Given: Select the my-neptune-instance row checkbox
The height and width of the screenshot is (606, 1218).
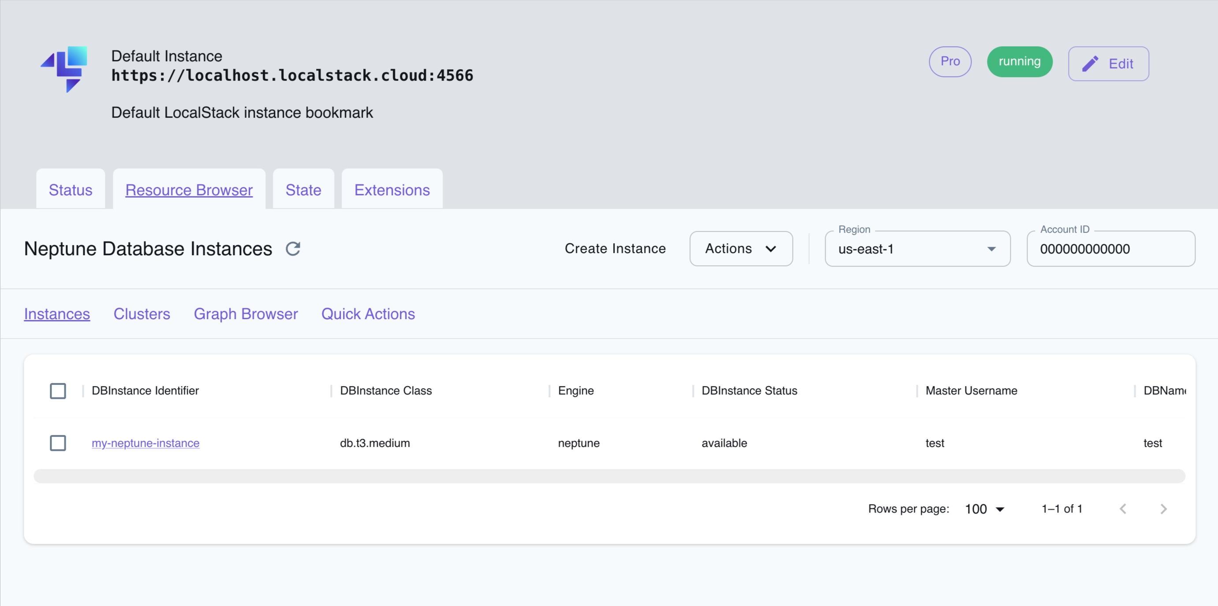Looking at the screenshot, I should click(x=58, y=443).
